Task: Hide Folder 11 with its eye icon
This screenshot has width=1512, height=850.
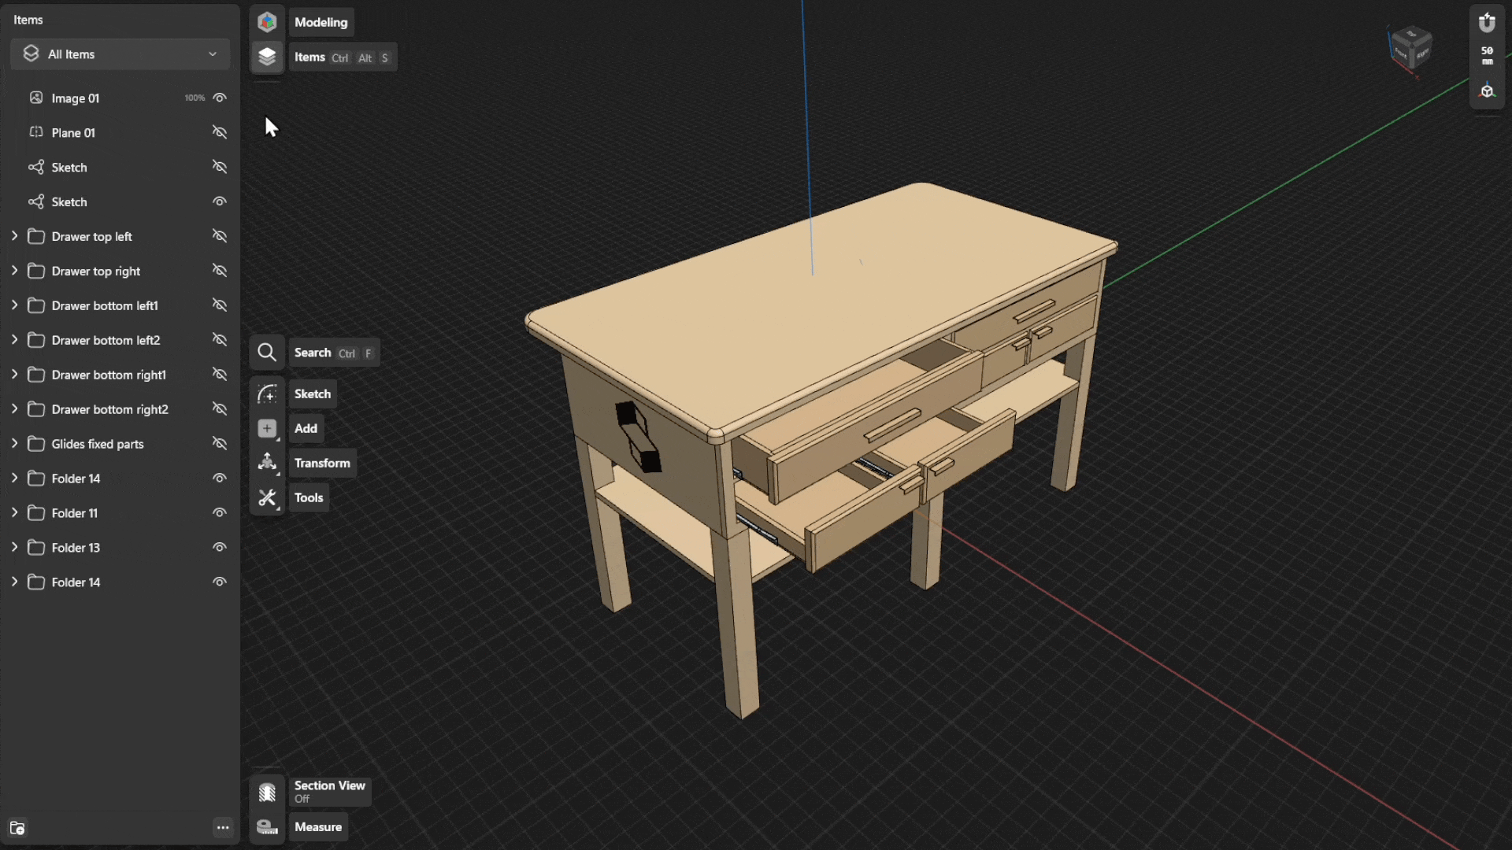Action: pos(220,513)
